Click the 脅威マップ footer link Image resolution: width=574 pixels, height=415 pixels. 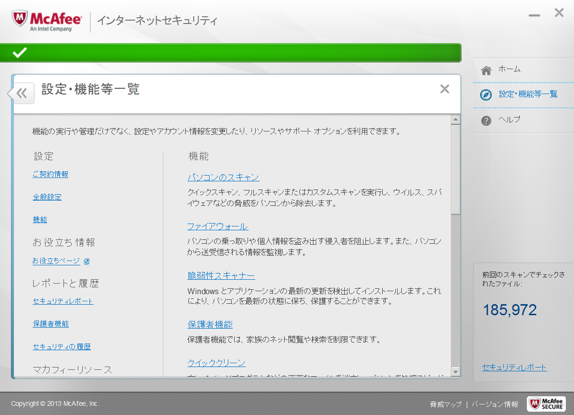[x=446, y=404]
